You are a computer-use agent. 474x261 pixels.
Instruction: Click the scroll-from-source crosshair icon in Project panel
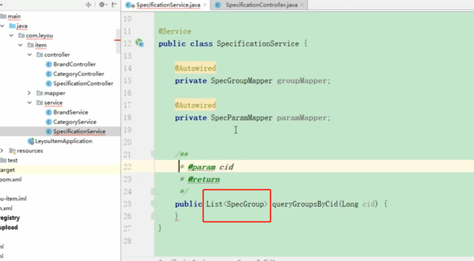pos(88,5)
